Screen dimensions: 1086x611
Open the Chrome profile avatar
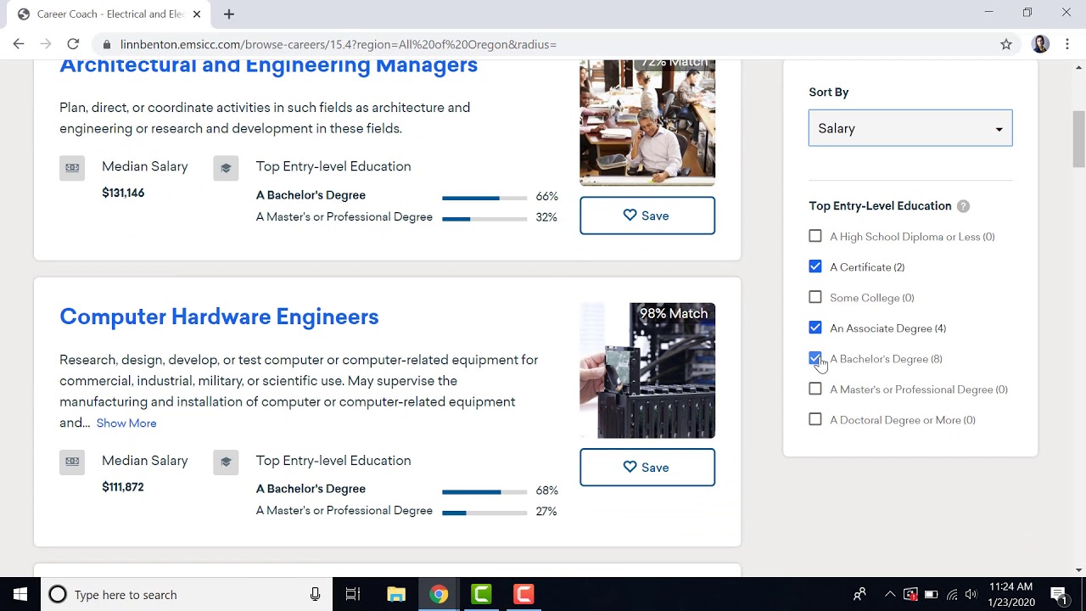pos(1040,44)
